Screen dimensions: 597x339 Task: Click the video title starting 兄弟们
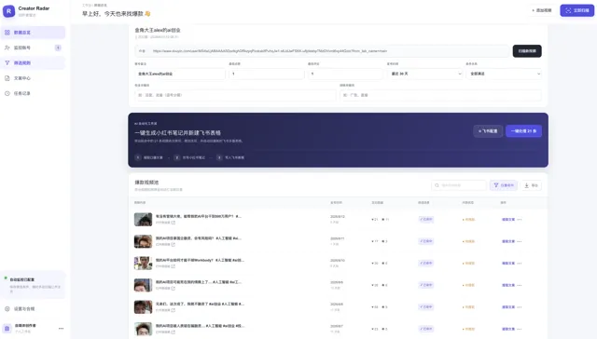pos(200,304)
